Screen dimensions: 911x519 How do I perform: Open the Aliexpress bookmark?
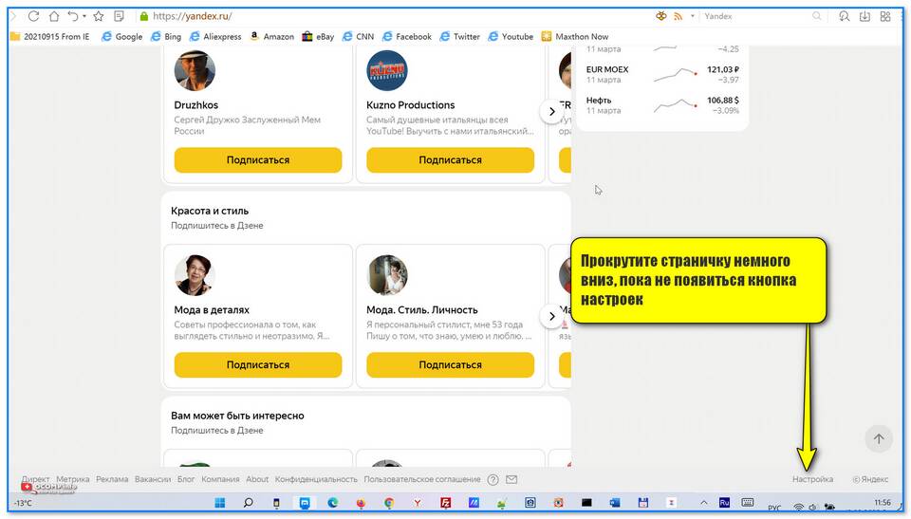[215, 37]
